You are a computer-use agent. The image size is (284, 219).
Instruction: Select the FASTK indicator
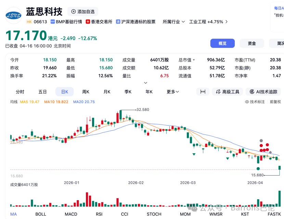pyautogui.click(x=274, y=214)
